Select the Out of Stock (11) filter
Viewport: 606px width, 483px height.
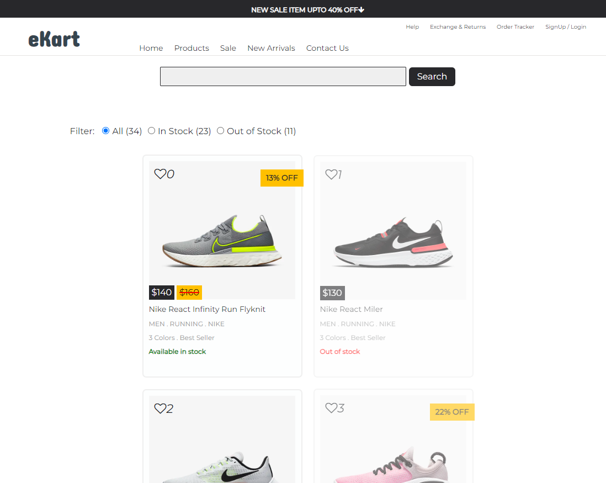coord(220,131)
